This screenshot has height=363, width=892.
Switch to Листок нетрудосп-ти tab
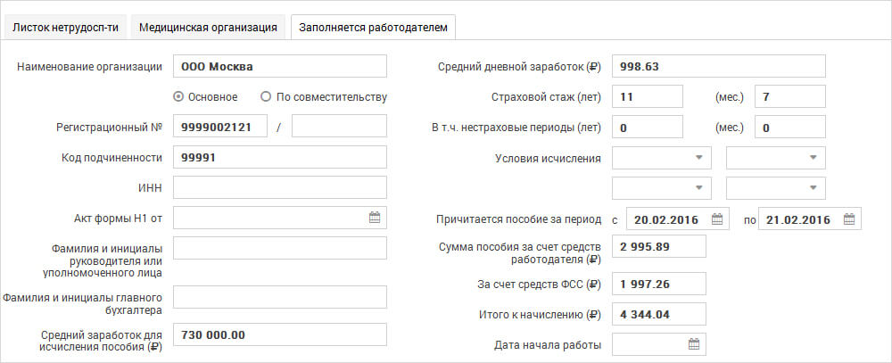(x=66, y=27)
